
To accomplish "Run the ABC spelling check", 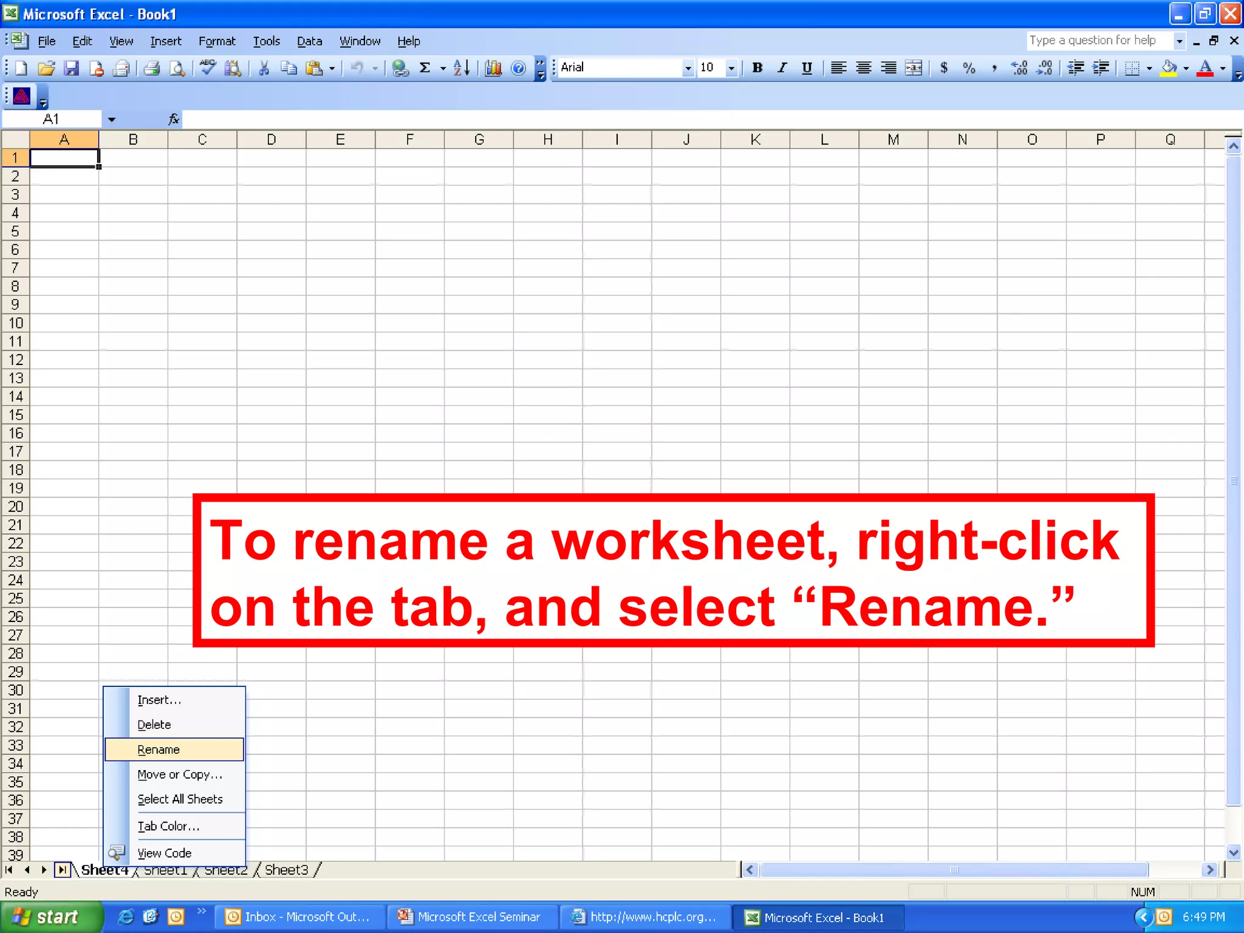I will pos(208,68).
